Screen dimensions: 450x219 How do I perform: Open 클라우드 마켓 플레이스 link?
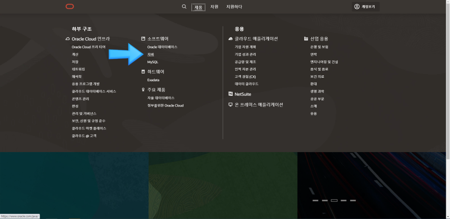89,128
